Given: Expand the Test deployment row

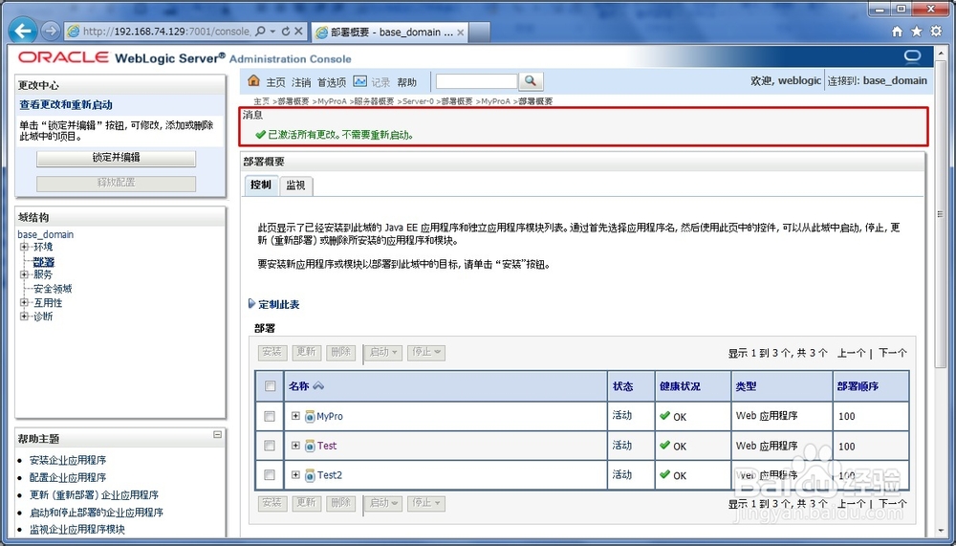Looking at the screenshot, I should (295, 446).
